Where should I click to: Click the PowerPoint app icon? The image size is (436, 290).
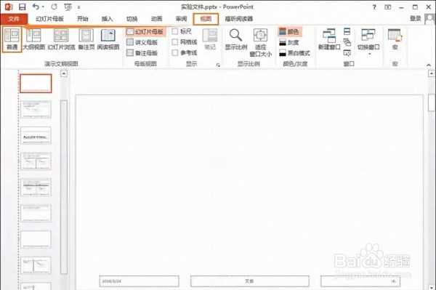tap(9, 7)
